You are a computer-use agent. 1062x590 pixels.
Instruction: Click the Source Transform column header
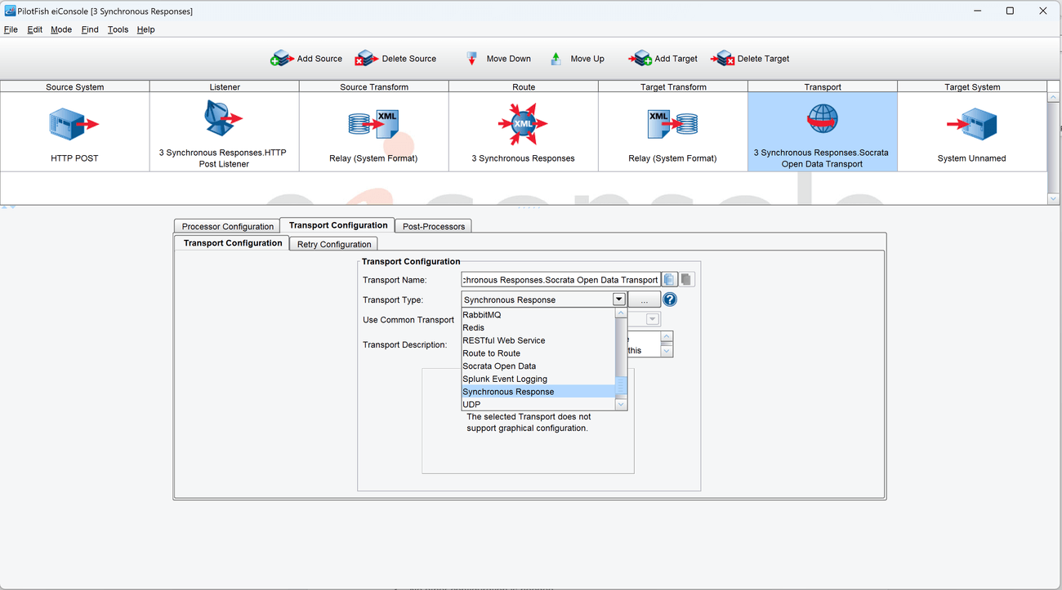click(374, 87)
